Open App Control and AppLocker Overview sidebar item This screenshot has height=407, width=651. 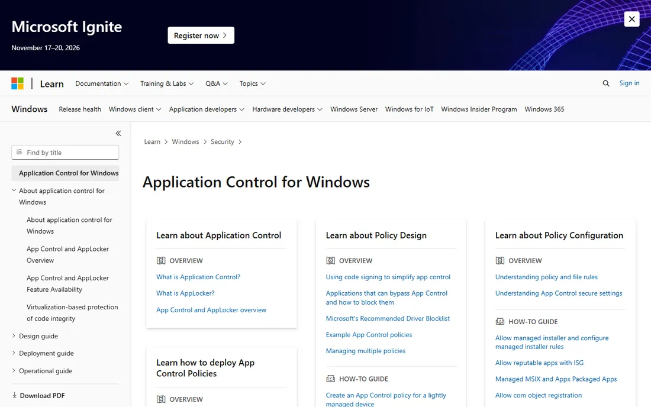[67, 254]
